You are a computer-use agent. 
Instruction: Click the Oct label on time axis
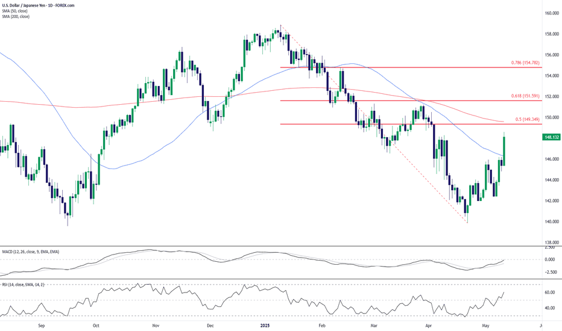96,326
